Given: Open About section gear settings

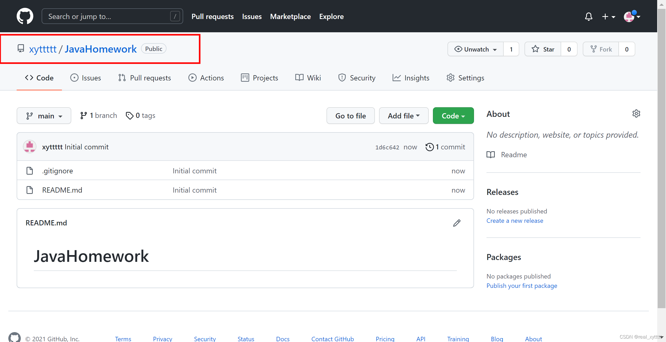Looking at the screenshot, I should (636, 114).
